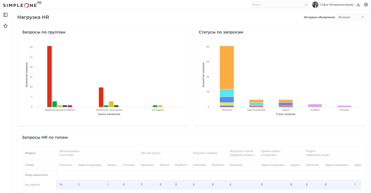Click the download icon in header

(x=358, y=5)
